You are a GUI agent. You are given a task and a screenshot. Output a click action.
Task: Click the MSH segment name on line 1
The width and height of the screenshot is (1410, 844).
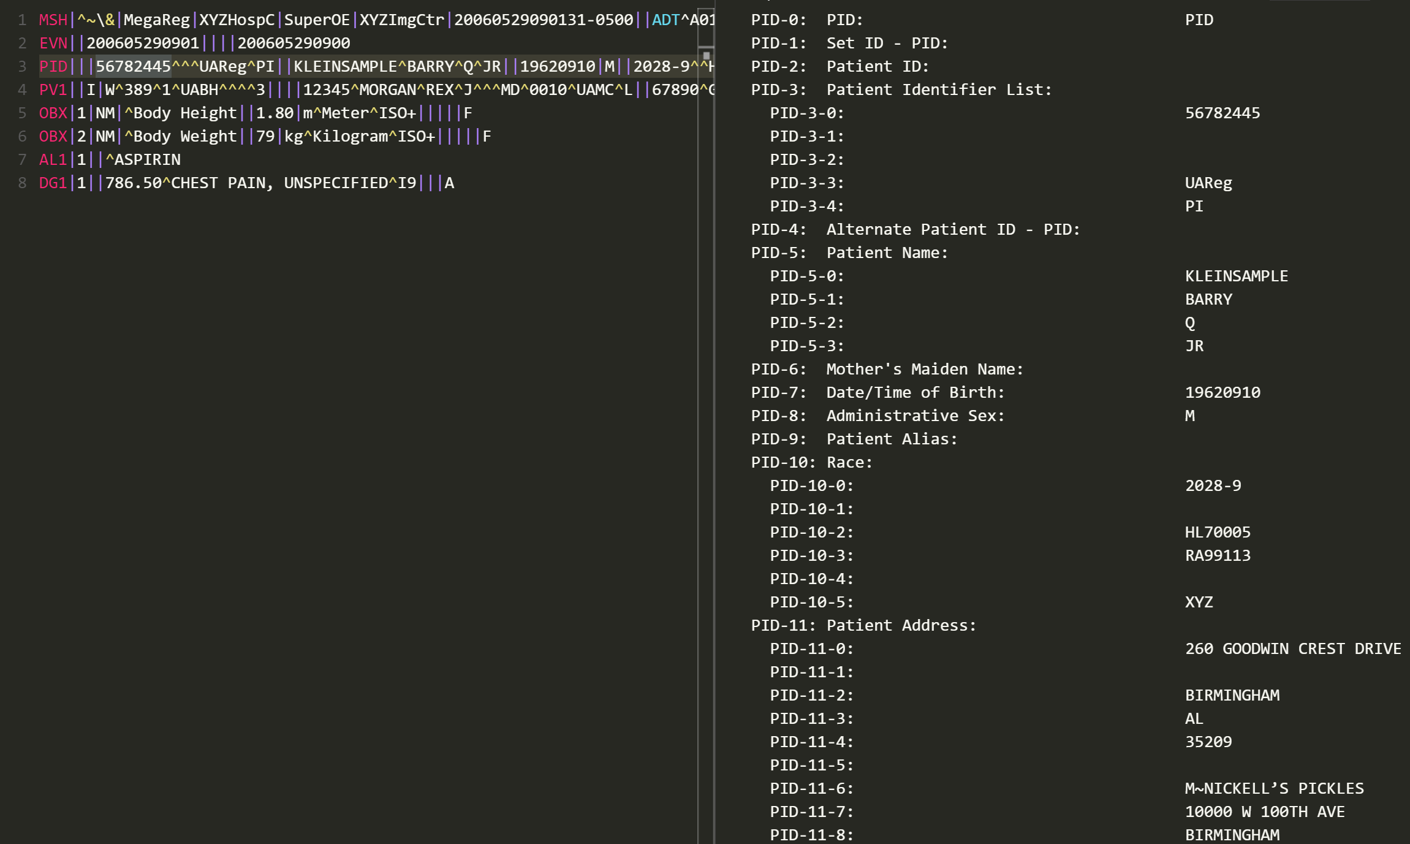53,20
